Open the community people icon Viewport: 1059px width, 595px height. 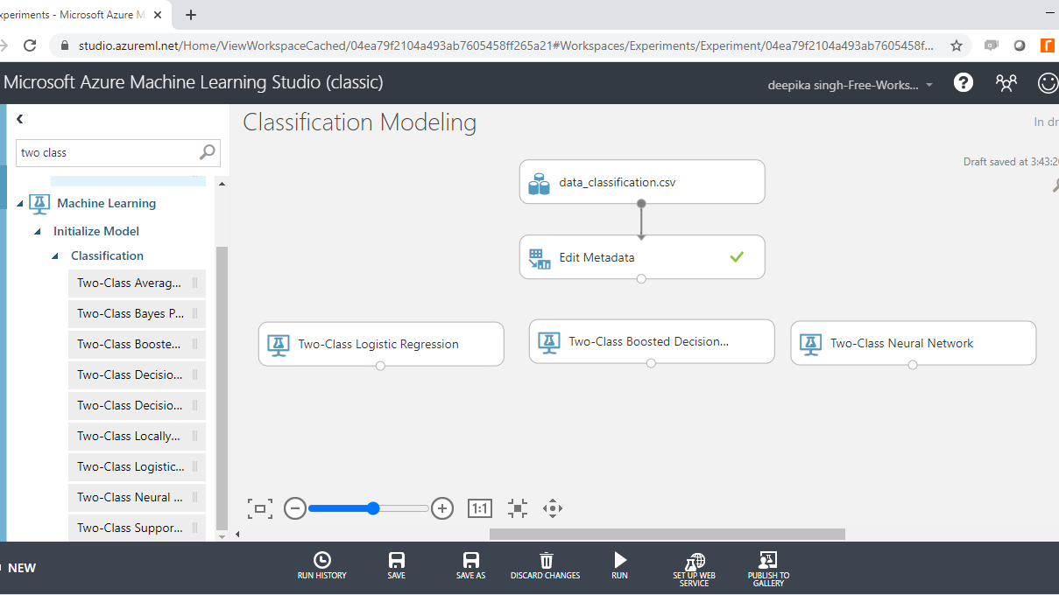click(1006, 83)
